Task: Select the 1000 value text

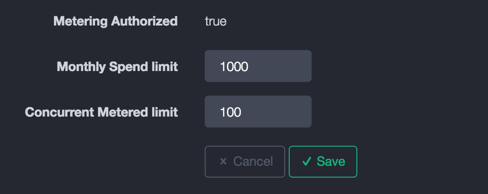Action: pos(234,67)
